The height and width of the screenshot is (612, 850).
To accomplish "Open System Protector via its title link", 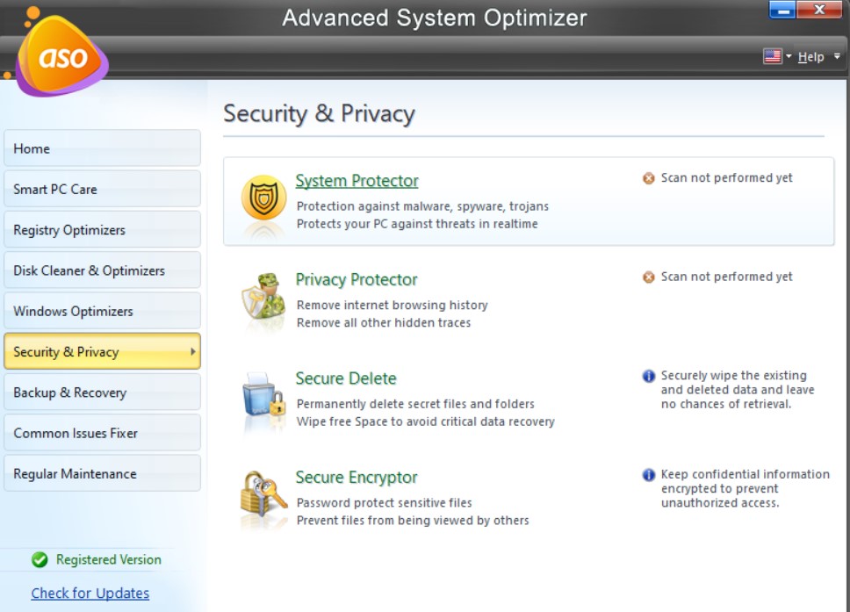I will tap(357, 180).
